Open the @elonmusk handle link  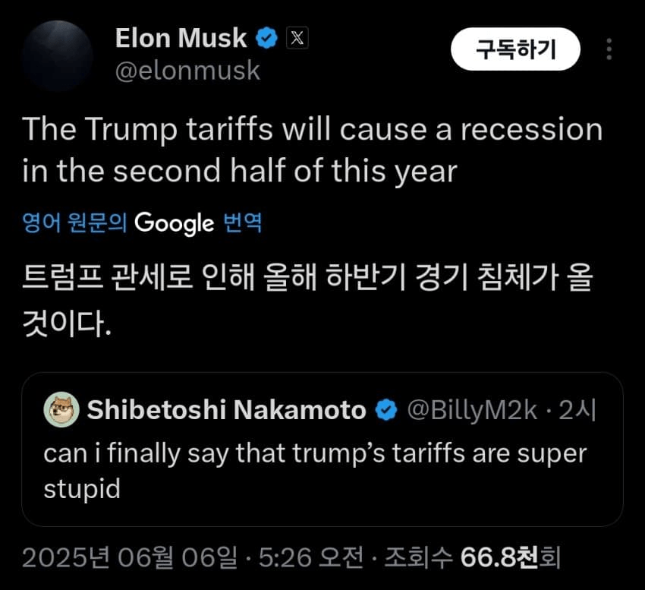tap(187, 71)
